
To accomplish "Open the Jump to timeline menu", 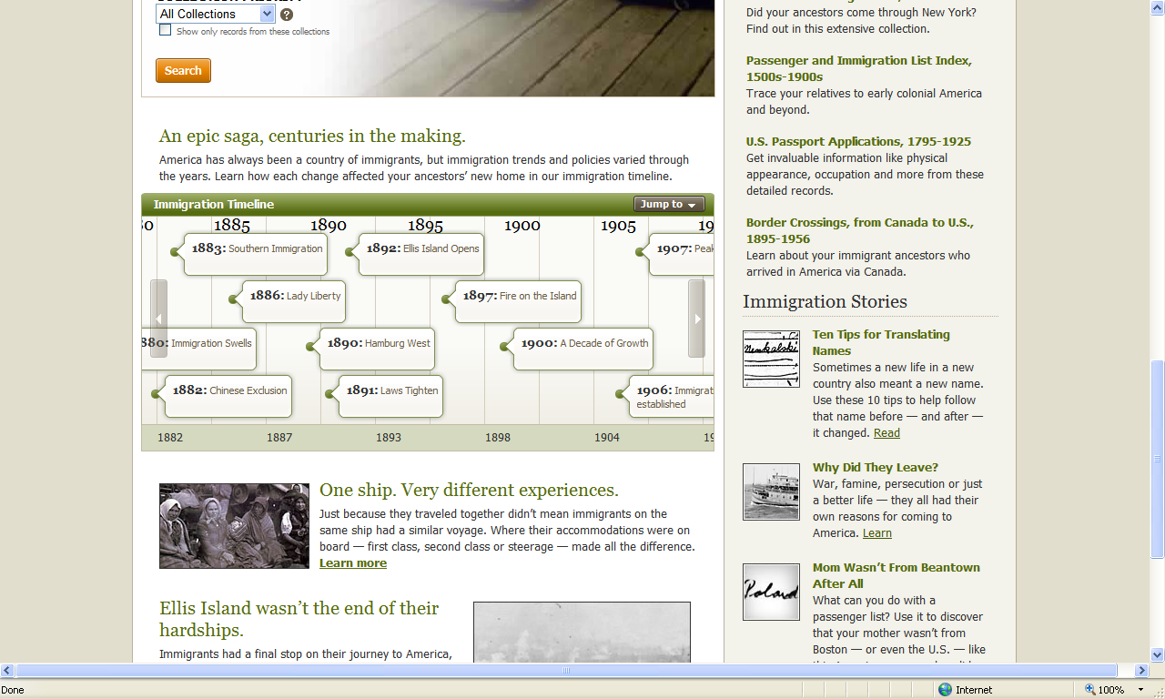I will (x=668, y=204).
